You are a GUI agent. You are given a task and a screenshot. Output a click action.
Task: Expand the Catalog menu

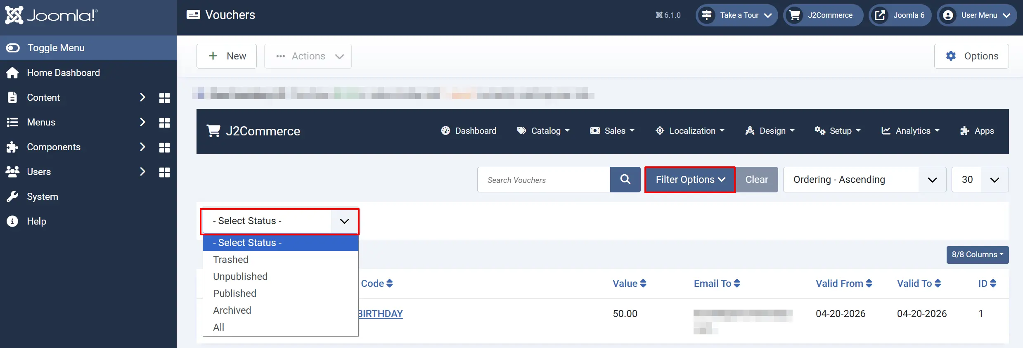543,131
